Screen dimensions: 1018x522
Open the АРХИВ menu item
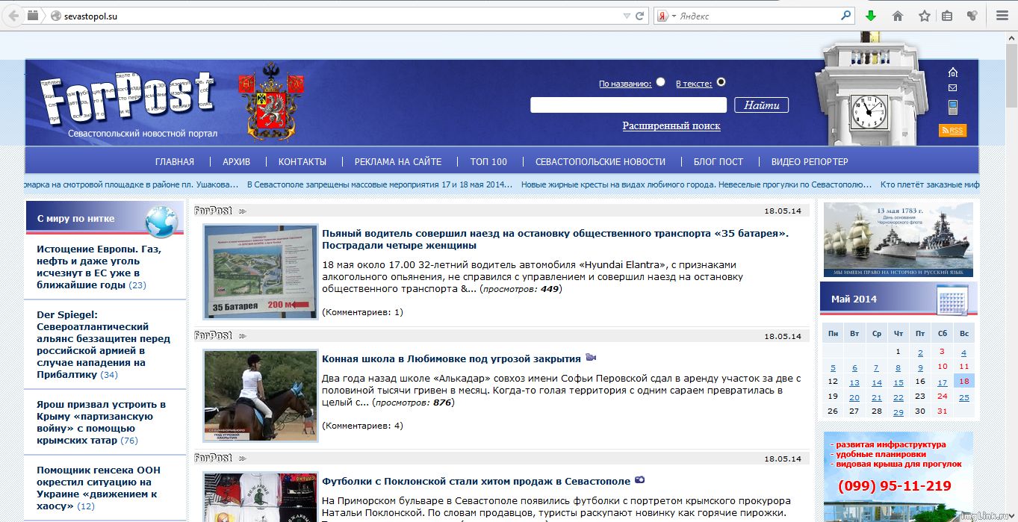click(236, 161)
